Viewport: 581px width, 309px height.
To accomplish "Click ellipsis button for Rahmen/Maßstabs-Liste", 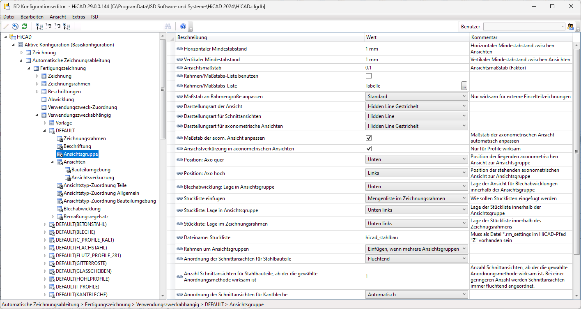I will 464,86.
